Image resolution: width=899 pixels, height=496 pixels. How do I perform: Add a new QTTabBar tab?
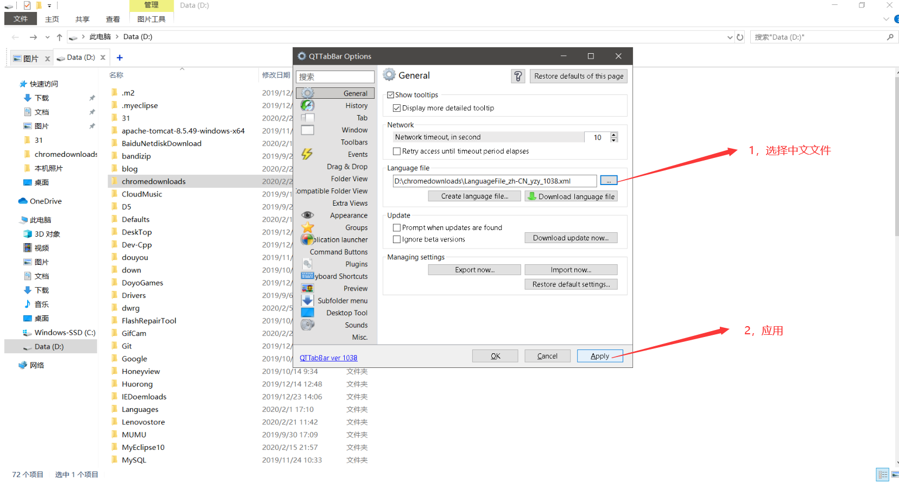point(119,58)
